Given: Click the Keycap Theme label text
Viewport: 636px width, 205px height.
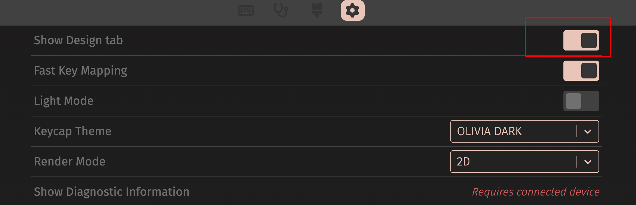Looking at the screenshot, I should coord(73,132).
